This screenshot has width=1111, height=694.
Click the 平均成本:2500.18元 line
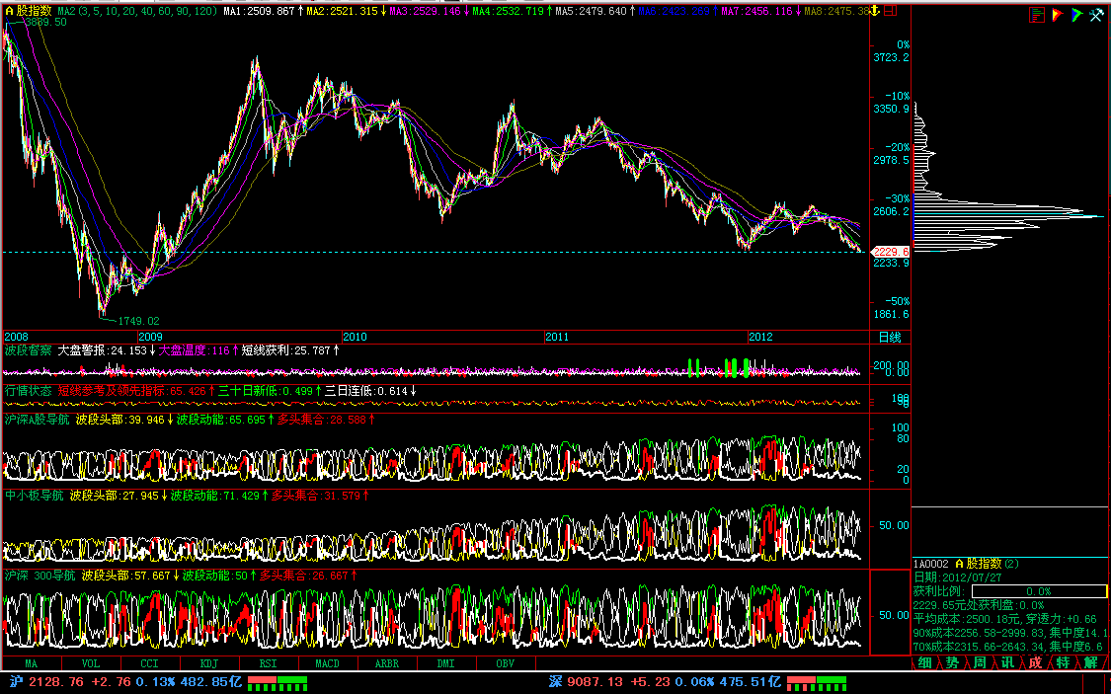pos(1004,619)
